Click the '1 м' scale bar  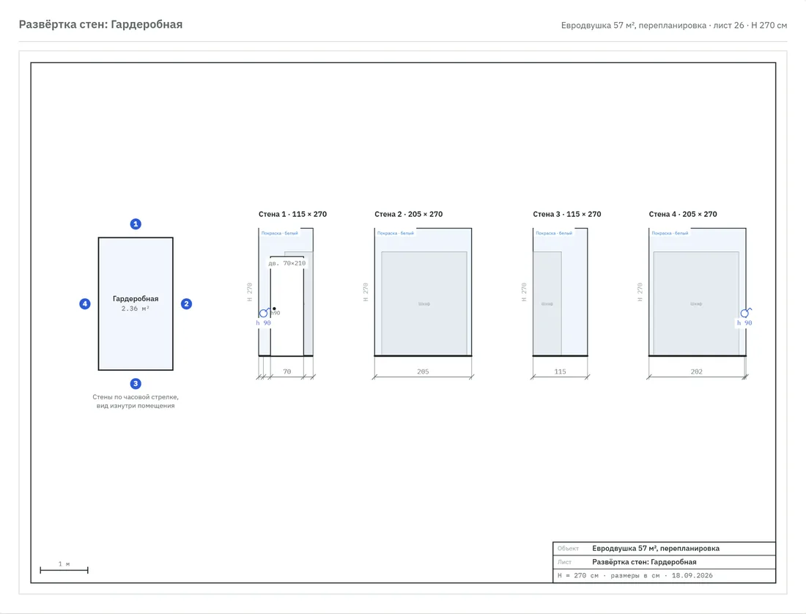[x=64, y=567]
